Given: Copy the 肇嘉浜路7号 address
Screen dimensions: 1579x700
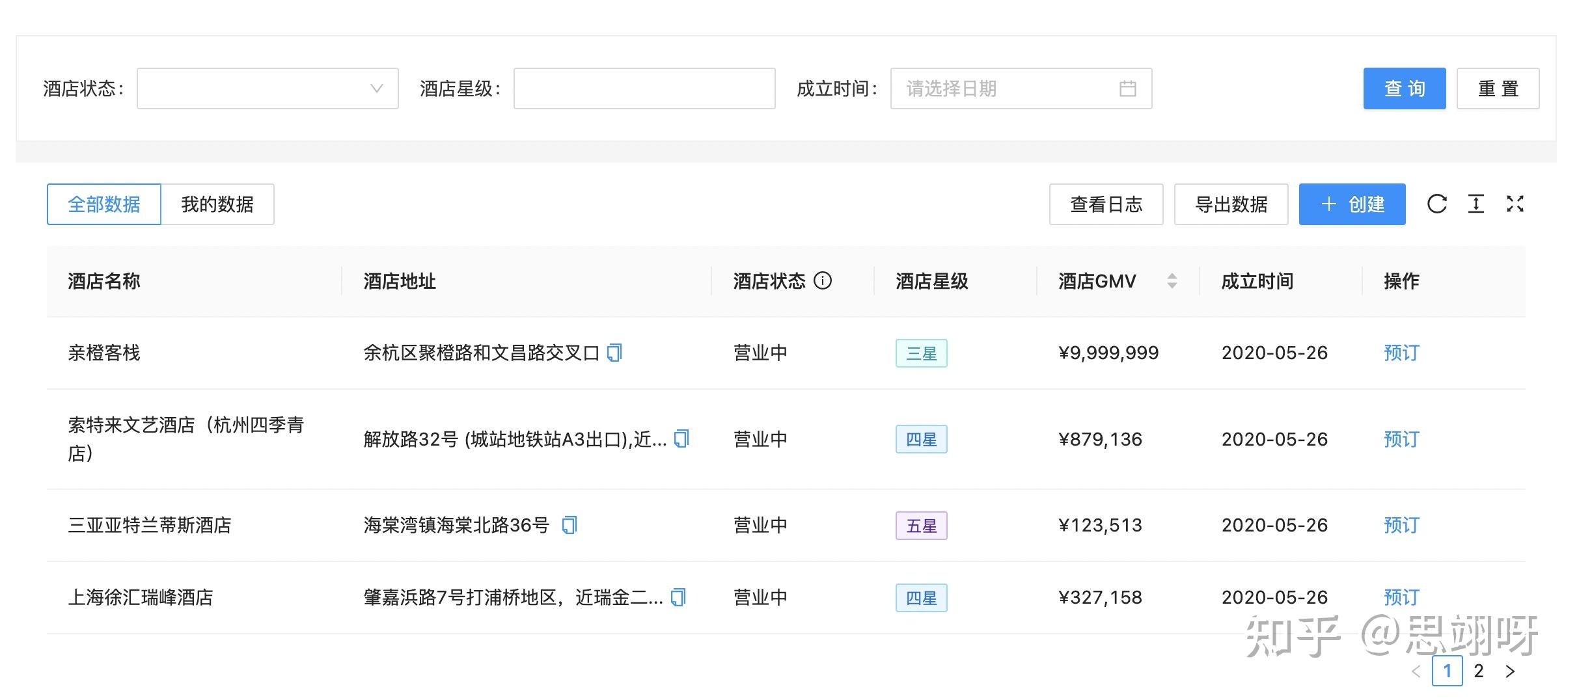Looking at the screenshot, I should [678, 597].
